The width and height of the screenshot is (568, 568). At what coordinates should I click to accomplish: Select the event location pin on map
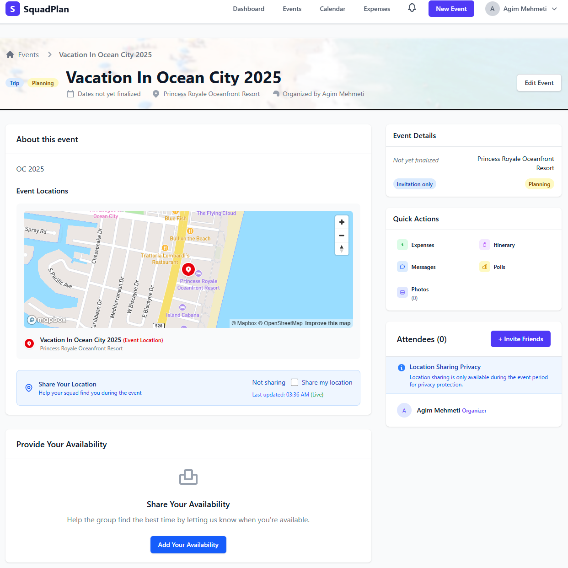tap(188, 269)
